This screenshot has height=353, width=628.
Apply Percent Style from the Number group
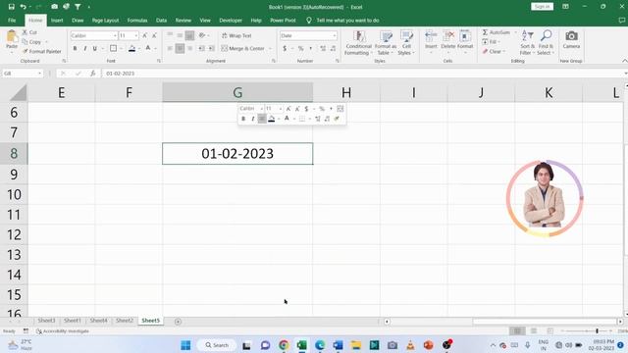click(300, 48)
